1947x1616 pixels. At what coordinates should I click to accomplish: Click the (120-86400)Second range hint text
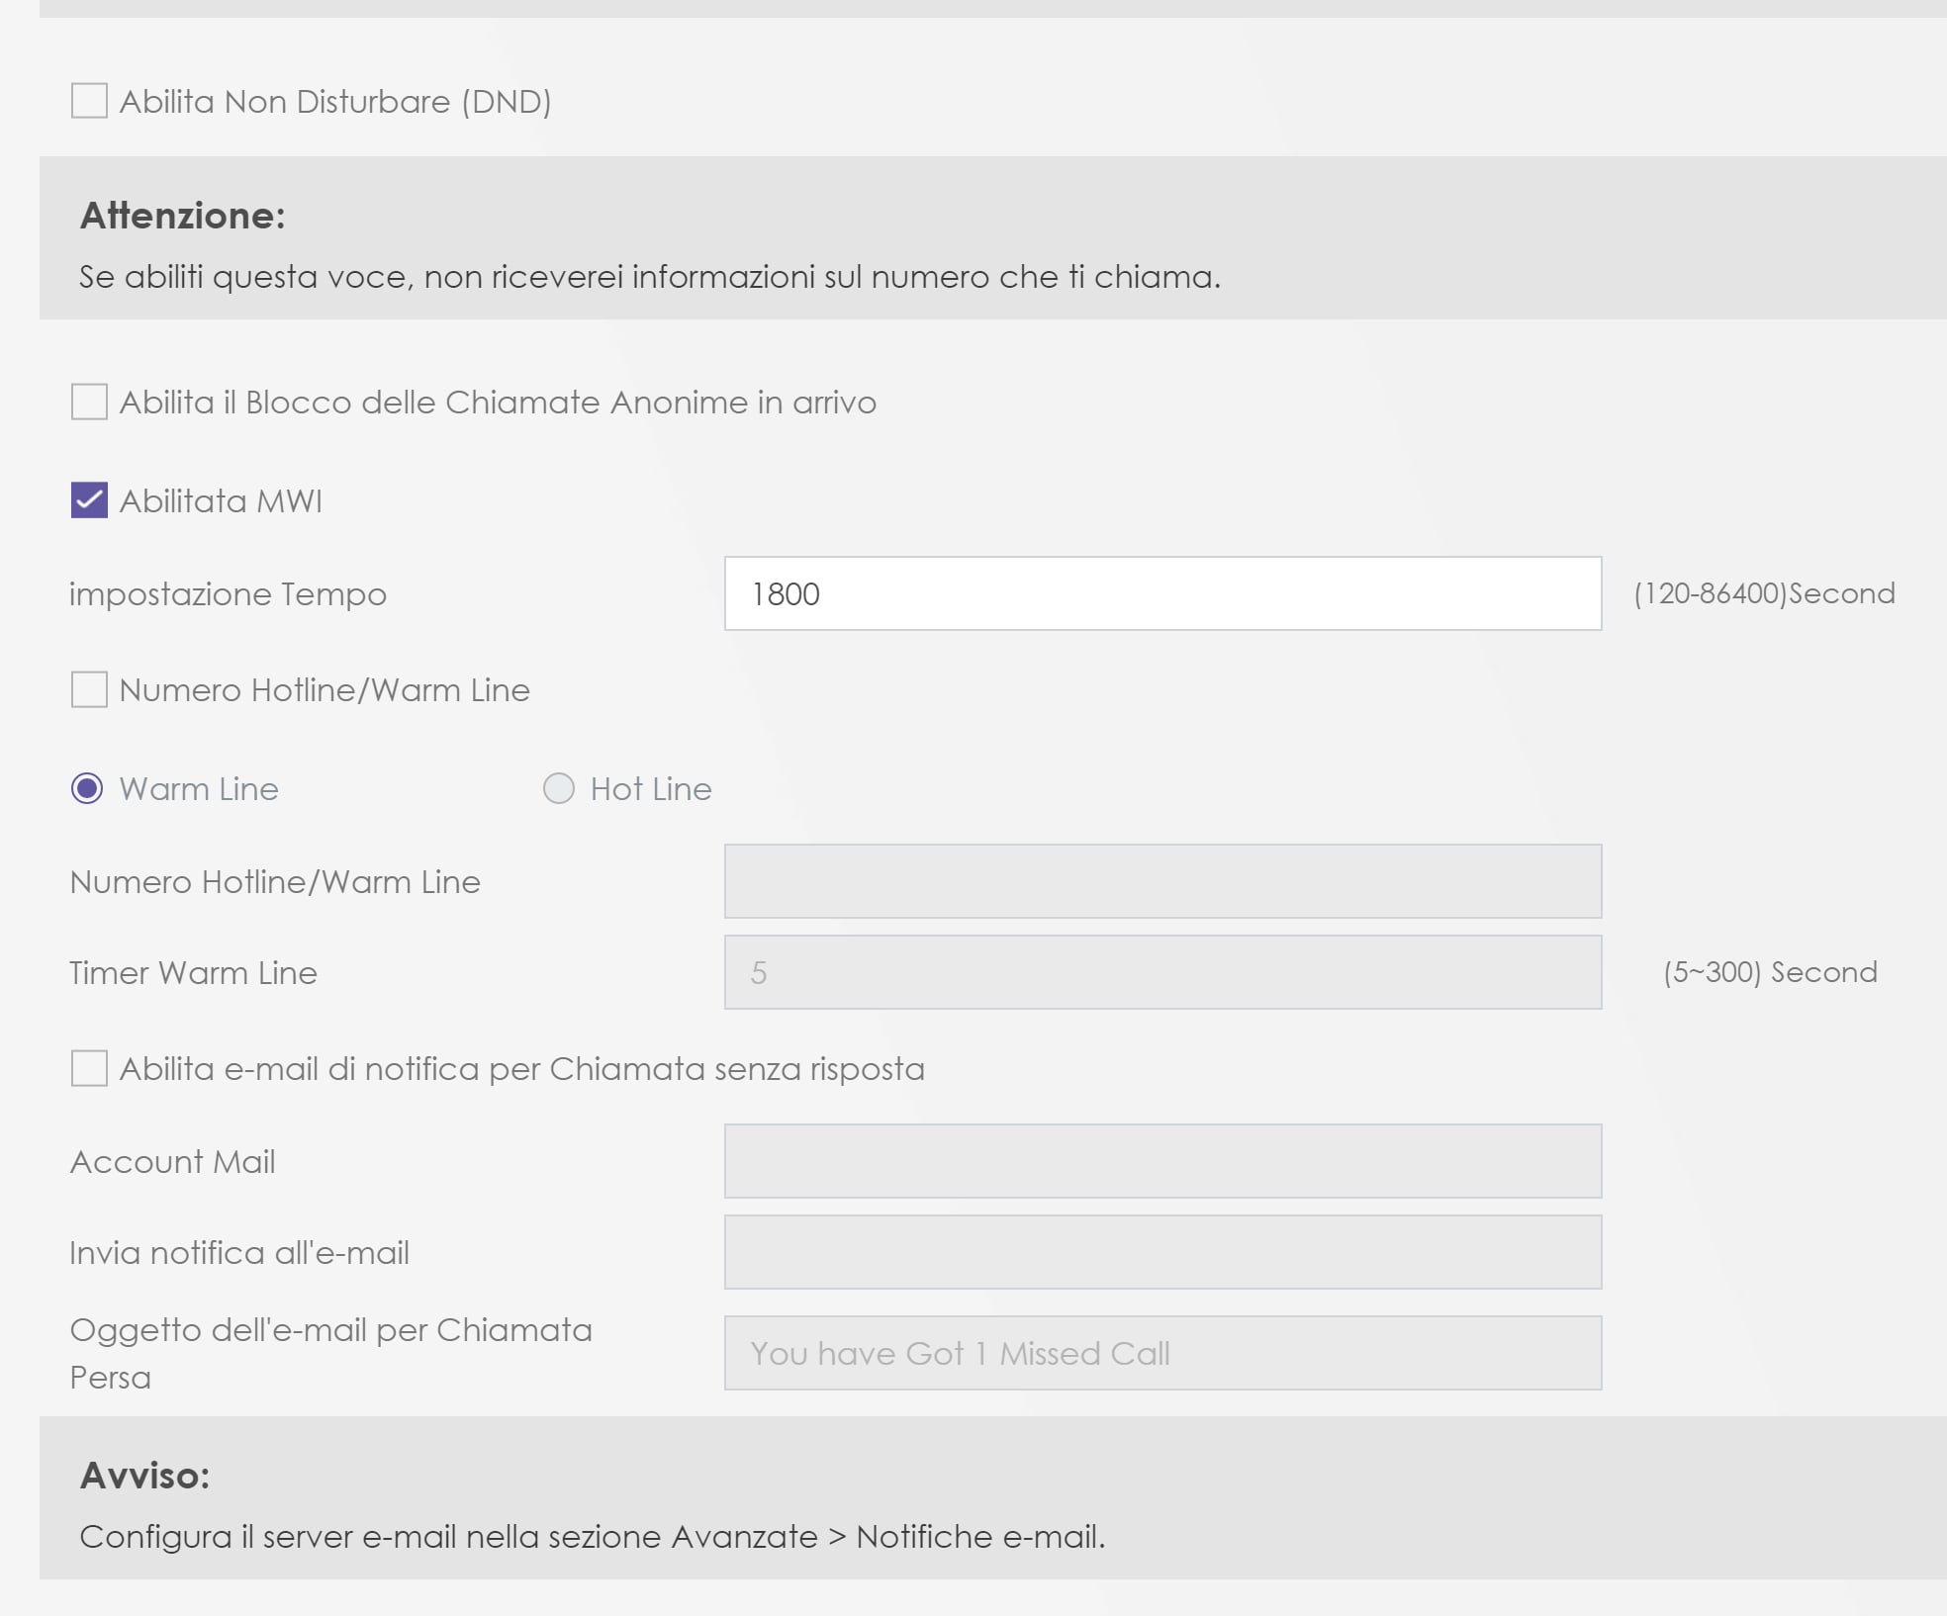pyautogui.click(x=1764, y=593)
